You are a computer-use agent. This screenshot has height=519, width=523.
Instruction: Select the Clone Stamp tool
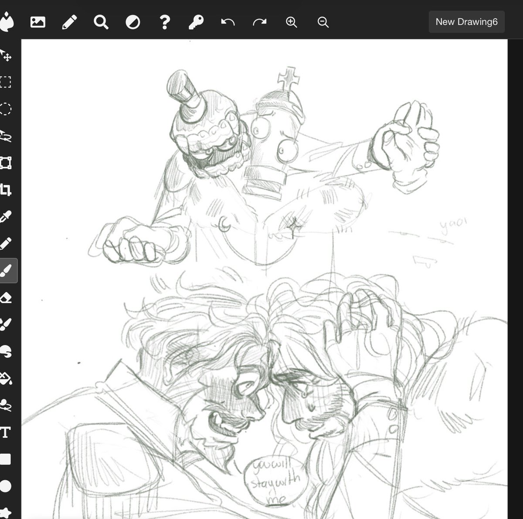click(5, 405)
